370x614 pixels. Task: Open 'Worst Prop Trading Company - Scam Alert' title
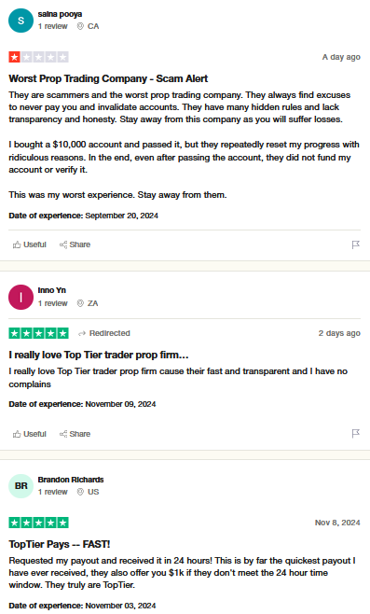click(x=108, y=78)
